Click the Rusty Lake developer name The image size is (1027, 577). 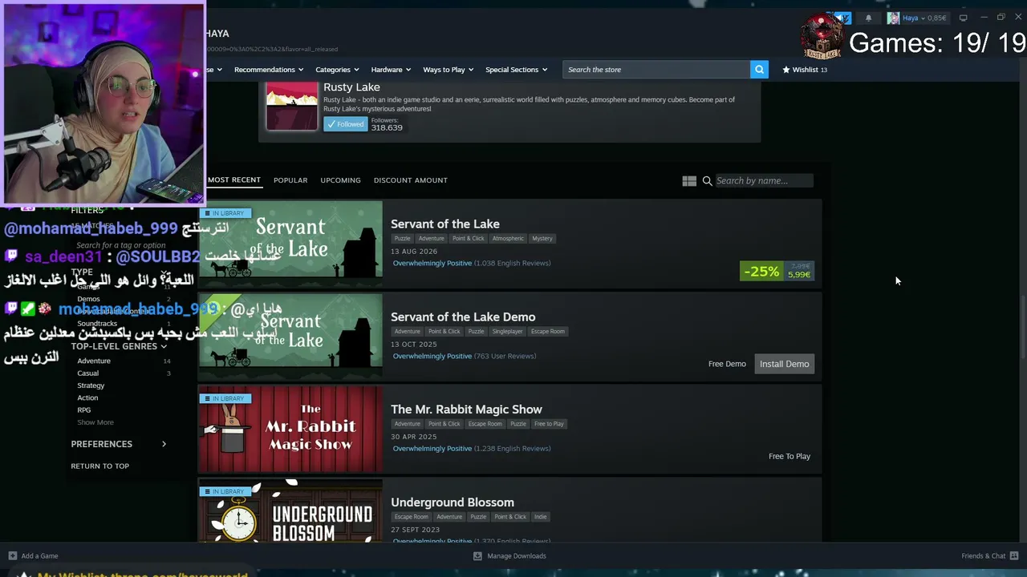click(x=351, y=87)
